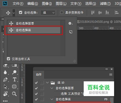The image size is (121, 103).
Task: Click the align bottom edges icon
Action: click(x=107, y=12)
